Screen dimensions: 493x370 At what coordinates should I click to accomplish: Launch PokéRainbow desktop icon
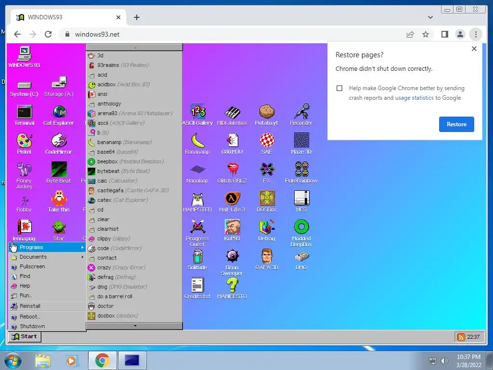(301, 173)
